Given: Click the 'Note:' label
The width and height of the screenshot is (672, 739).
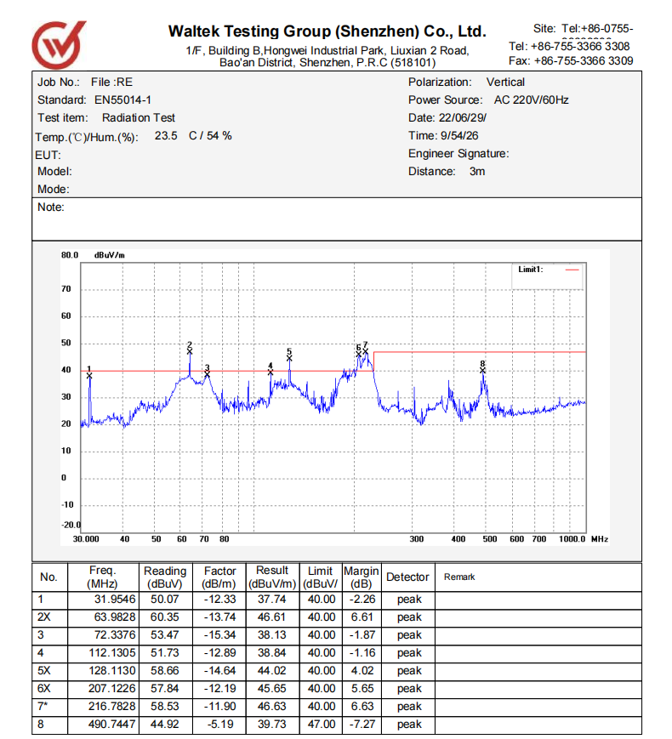Looking at the screenshot, I should click(x=51, y=207).
